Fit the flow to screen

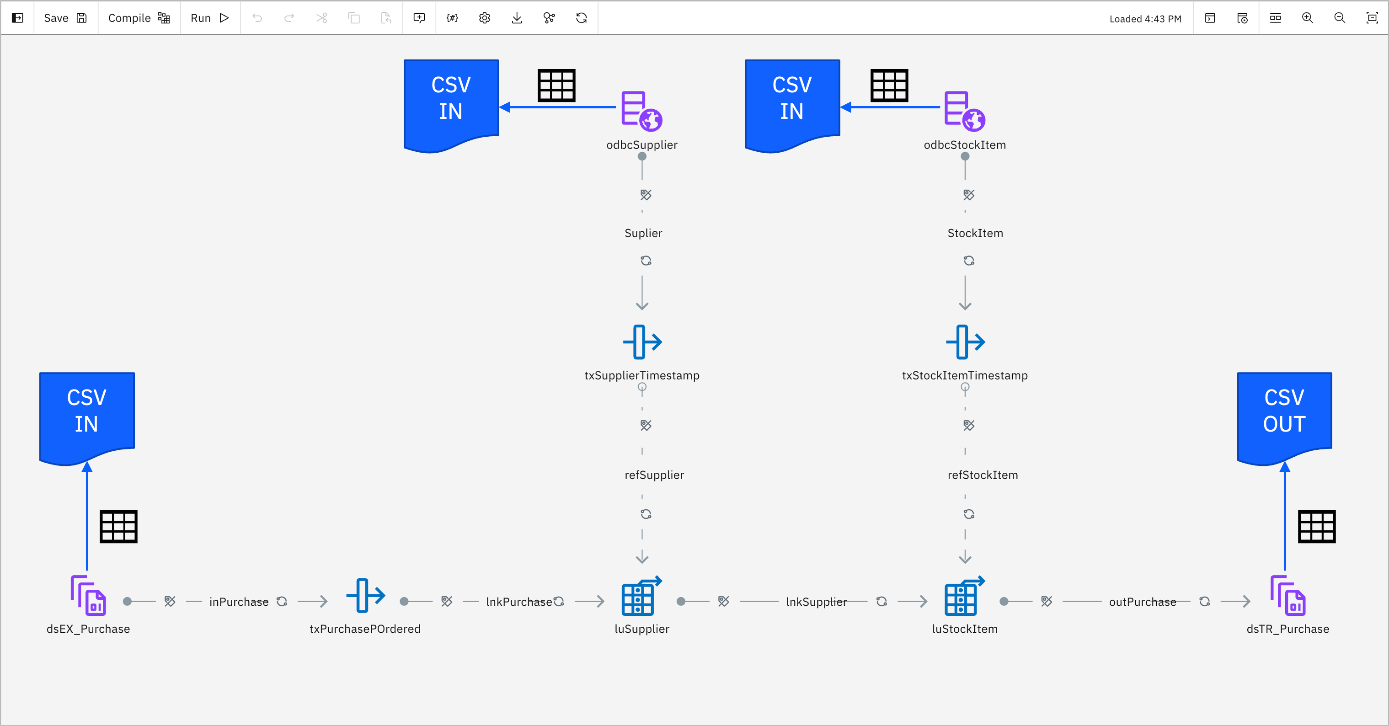pyautogui.click(x=1372, y=18)
